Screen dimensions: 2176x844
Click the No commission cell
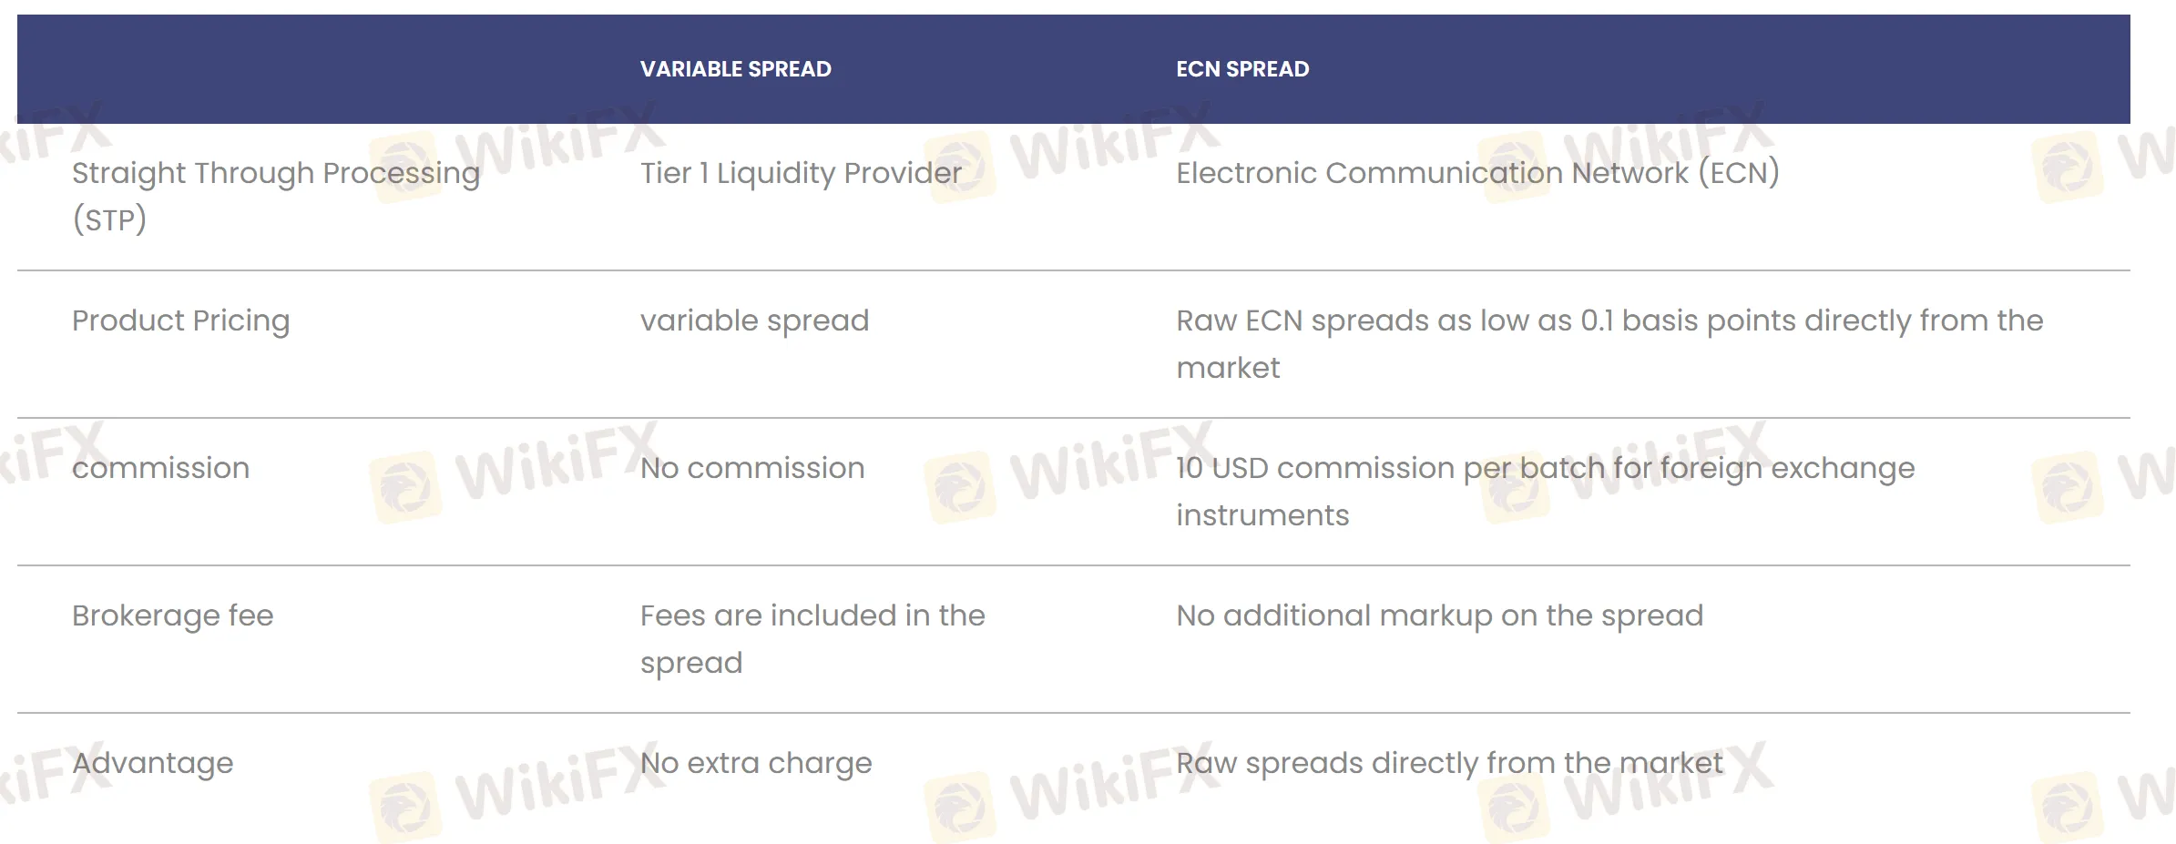coord(752,468)
